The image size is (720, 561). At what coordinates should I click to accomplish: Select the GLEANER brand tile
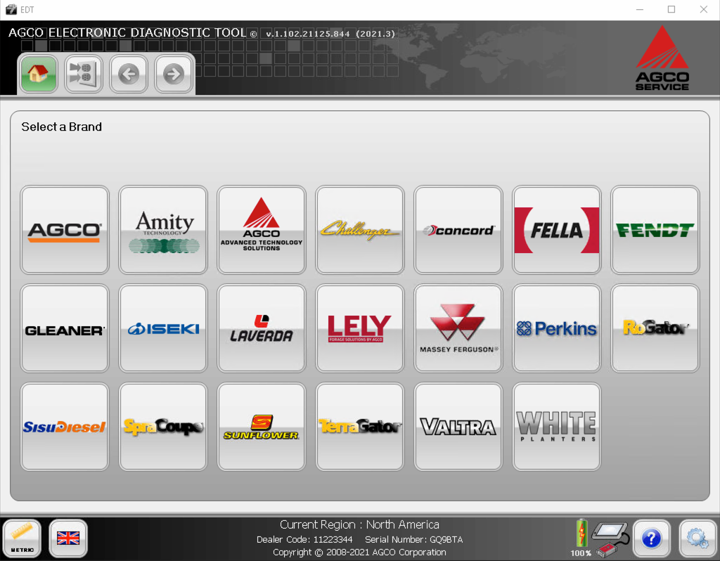[x=64, y=328]
